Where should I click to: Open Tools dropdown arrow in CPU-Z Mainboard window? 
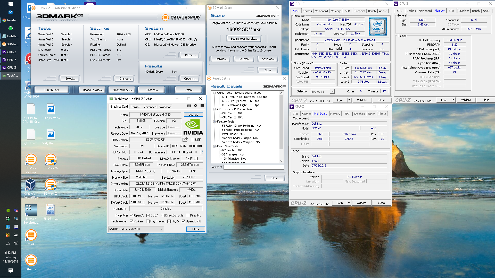pos(349,203)
